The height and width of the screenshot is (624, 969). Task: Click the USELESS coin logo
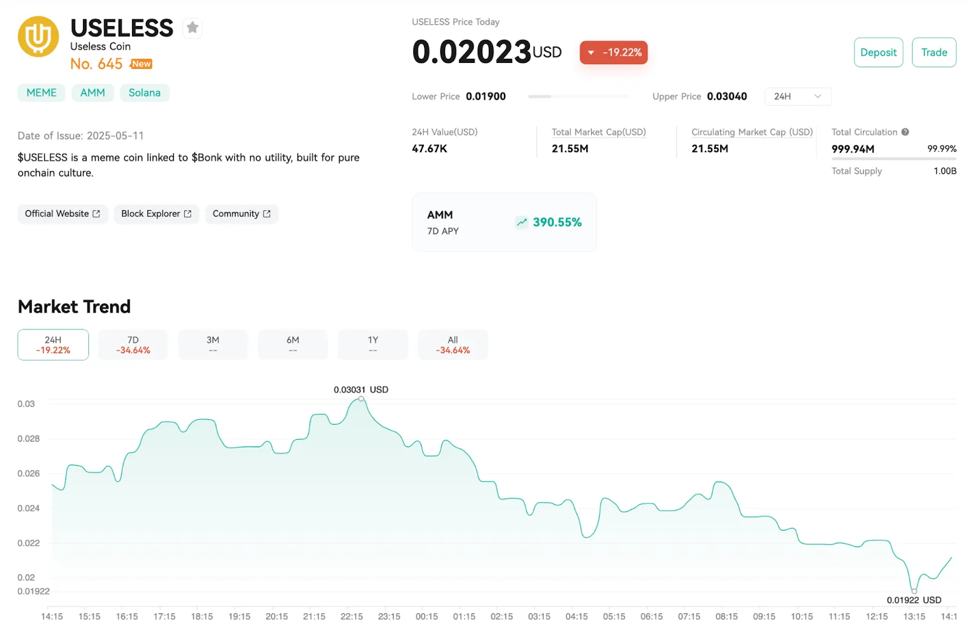(38, 36)
